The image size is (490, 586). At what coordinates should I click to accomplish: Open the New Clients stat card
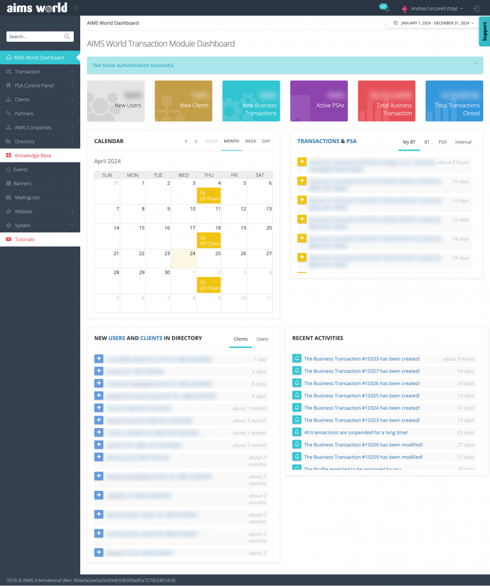[183, 101]
